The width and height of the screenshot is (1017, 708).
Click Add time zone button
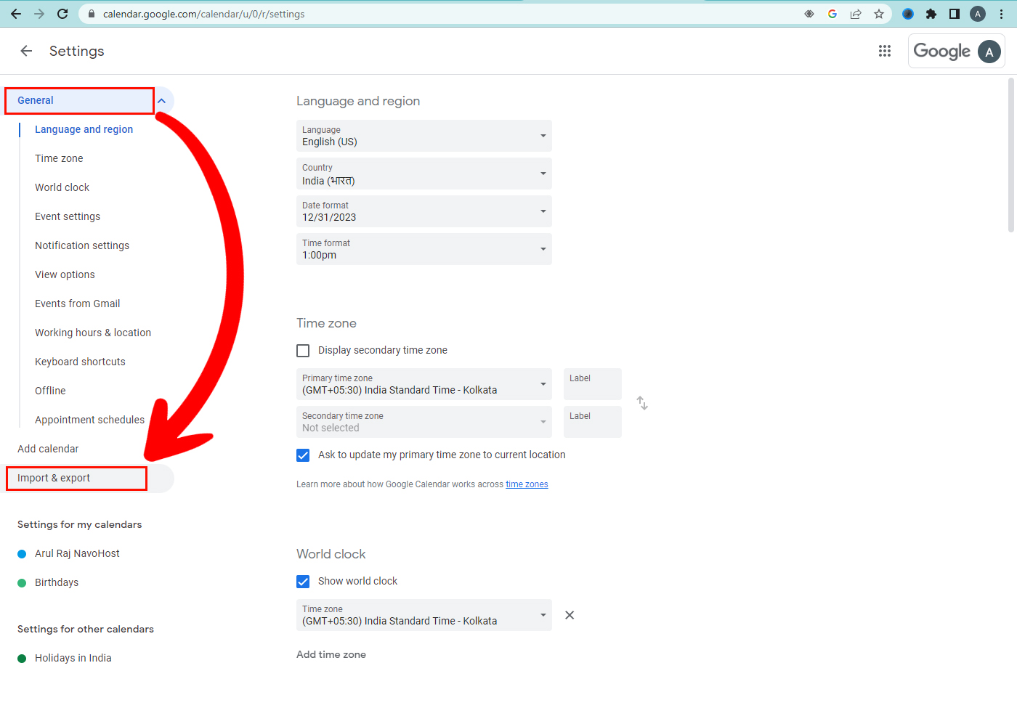pyautogui.click(x=331, y=654)
